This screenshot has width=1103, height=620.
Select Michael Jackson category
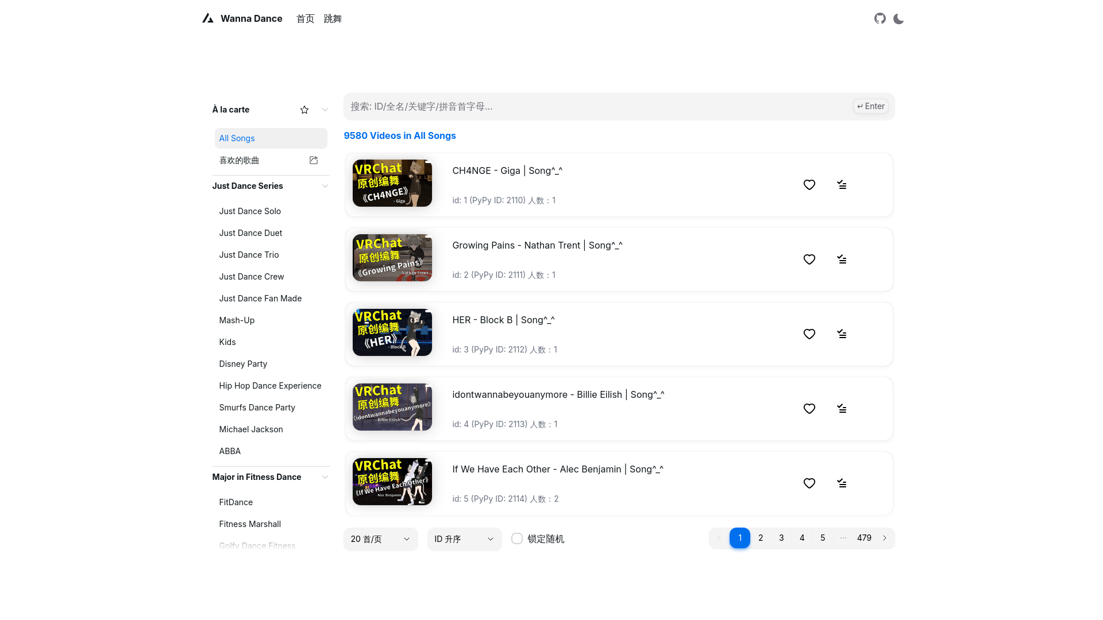click(x=251, y=429)
